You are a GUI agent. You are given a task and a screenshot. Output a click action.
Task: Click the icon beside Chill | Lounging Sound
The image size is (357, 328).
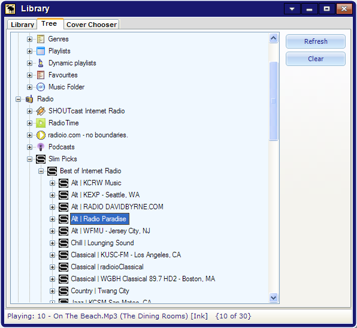[x=63, y=243]
